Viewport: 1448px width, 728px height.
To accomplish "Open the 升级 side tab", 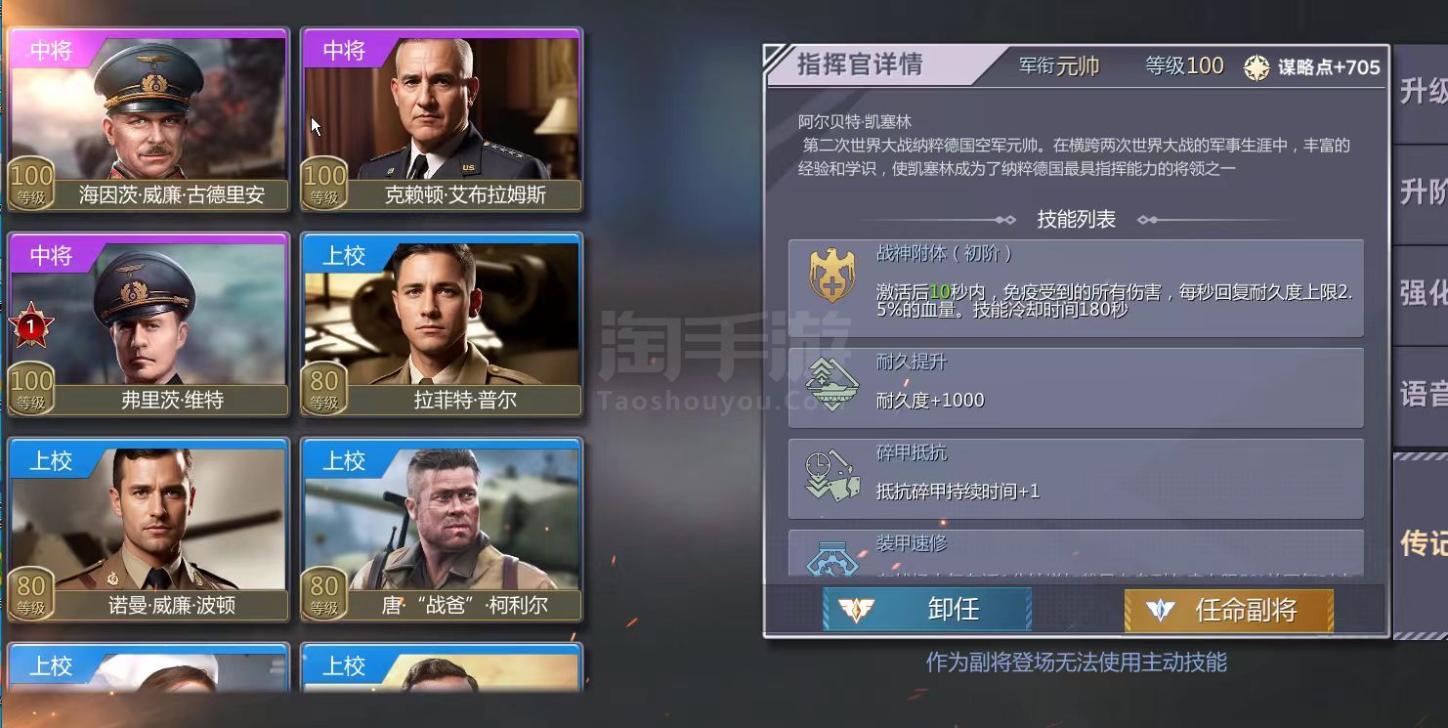I will tap(1422, 94).
